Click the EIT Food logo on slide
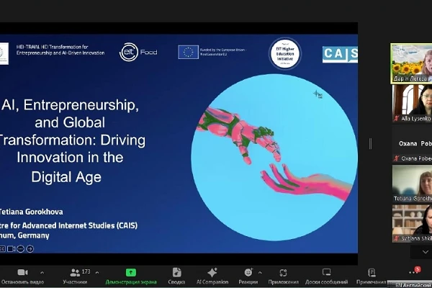 click(x=138, y=52)
